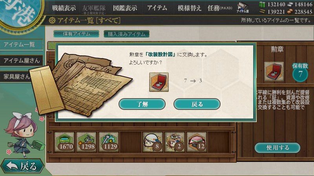Open 模様替え in the top menu
This screenshot has height=176, width=314.
click(189, 8)
